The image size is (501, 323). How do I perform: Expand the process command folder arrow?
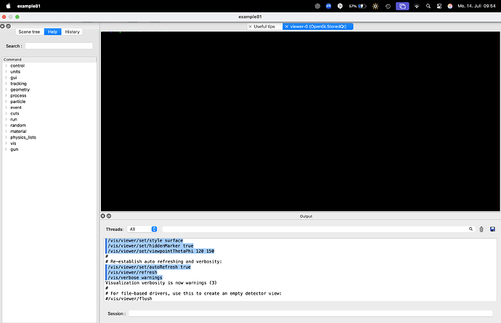6,96
